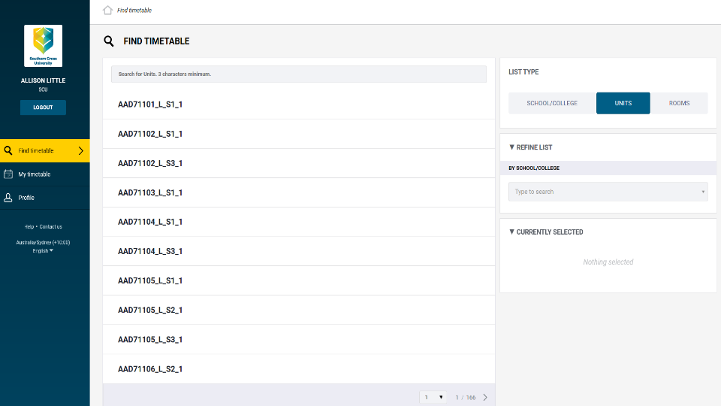Open the Contact us link
Image resolution: width=721 pixels, height=406 pixels.
[50, 226]
